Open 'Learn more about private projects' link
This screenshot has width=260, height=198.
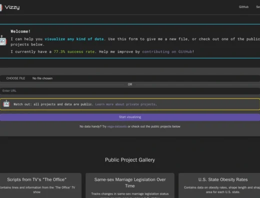coord(126,104)
